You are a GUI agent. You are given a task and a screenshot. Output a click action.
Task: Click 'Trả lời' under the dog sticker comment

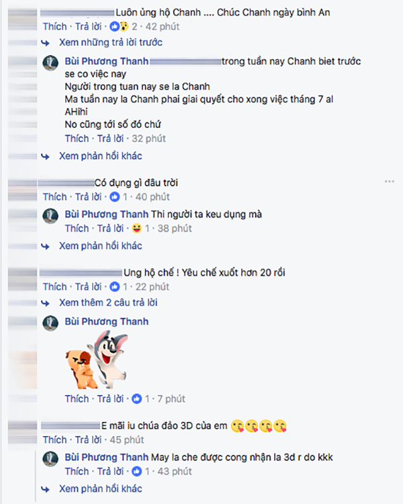click(110, 399)
